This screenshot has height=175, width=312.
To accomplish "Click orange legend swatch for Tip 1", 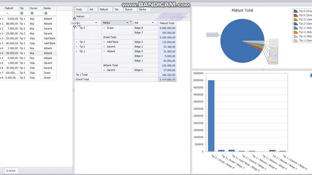I will point(296,32).
